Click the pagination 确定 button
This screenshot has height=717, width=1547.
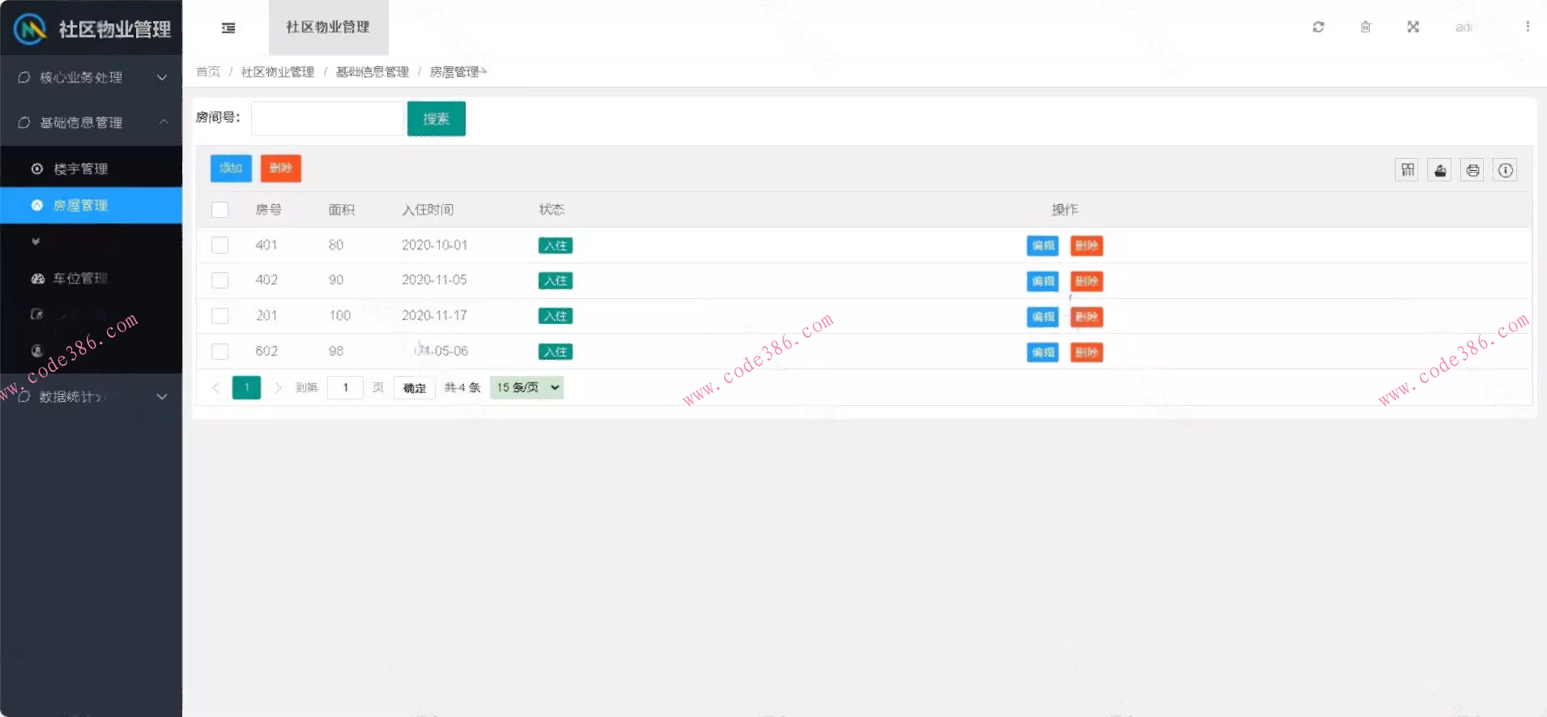(x=415, y=388)
